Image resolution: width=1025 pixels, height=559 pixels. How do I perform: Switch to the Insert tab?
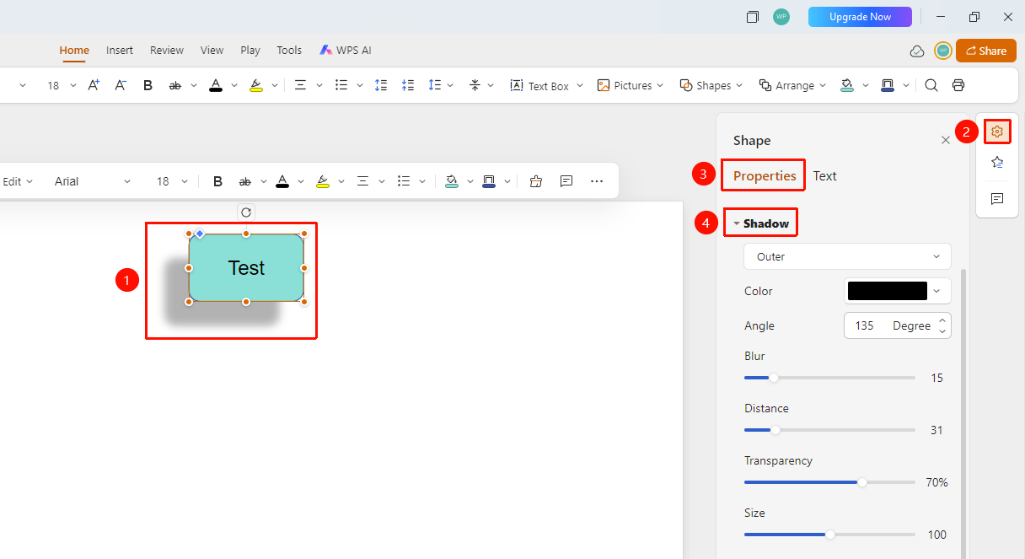click(120, 51)
